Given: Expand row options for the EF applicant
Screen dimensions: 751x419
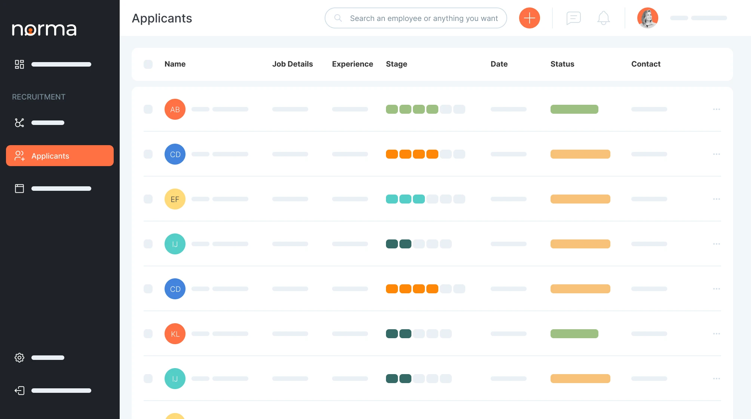Looking at the screenshot, I should pos(716,199).
